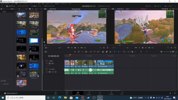Solo the オーディオ1 audio track
This screenshot has width=178, height=100.
tap(53, 72)
